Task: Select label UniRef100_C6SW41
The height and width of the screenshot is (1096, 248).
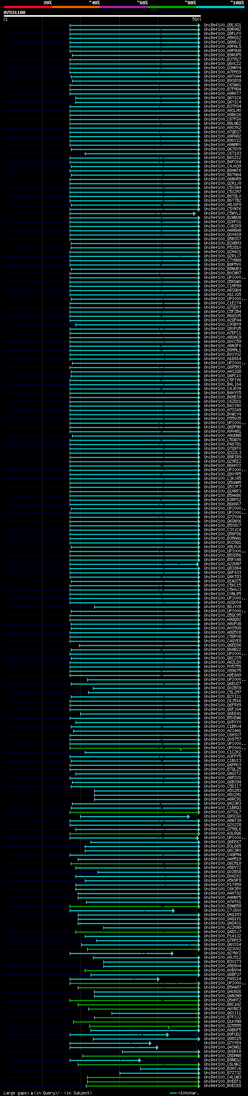Action: [222, 85]
